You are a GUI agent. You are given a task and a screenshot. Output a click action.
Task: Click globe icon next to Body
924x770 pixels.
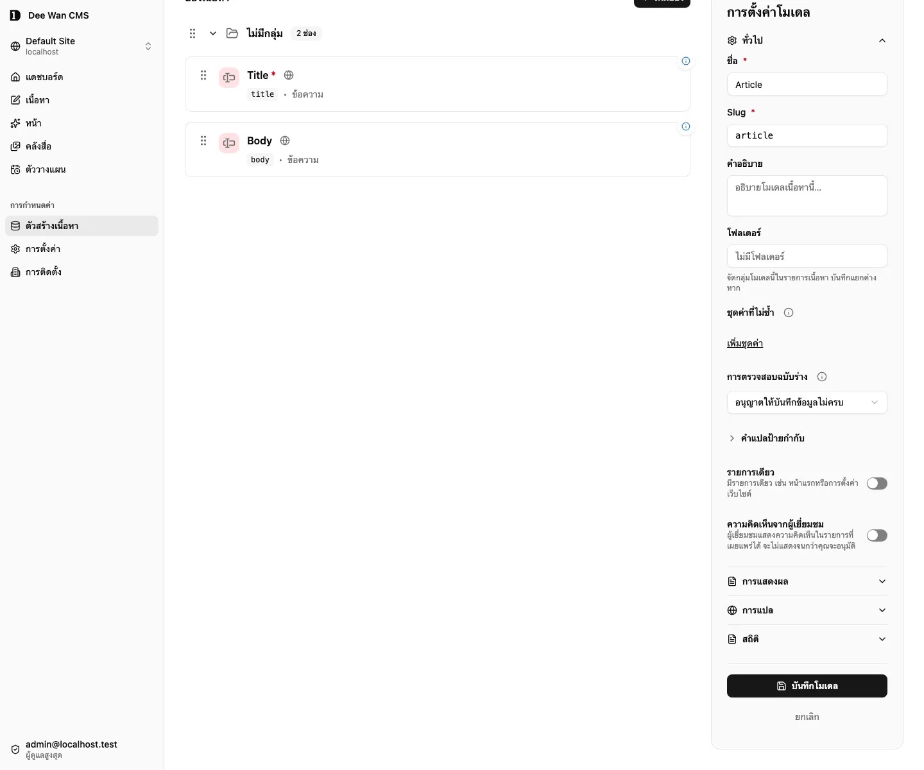coord(285,141)
